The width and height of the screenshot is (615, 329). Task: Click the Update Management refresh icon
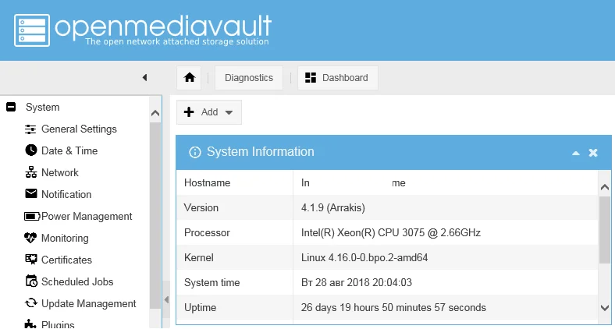point(31,302)
